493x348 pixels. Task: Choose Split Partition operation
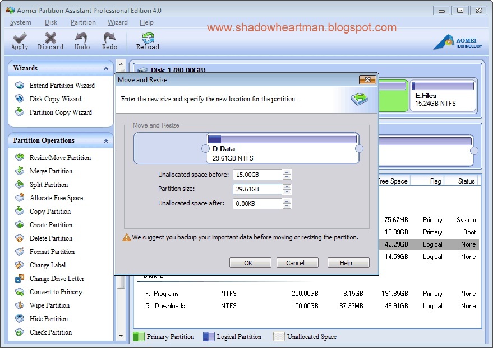coord(49,184)
